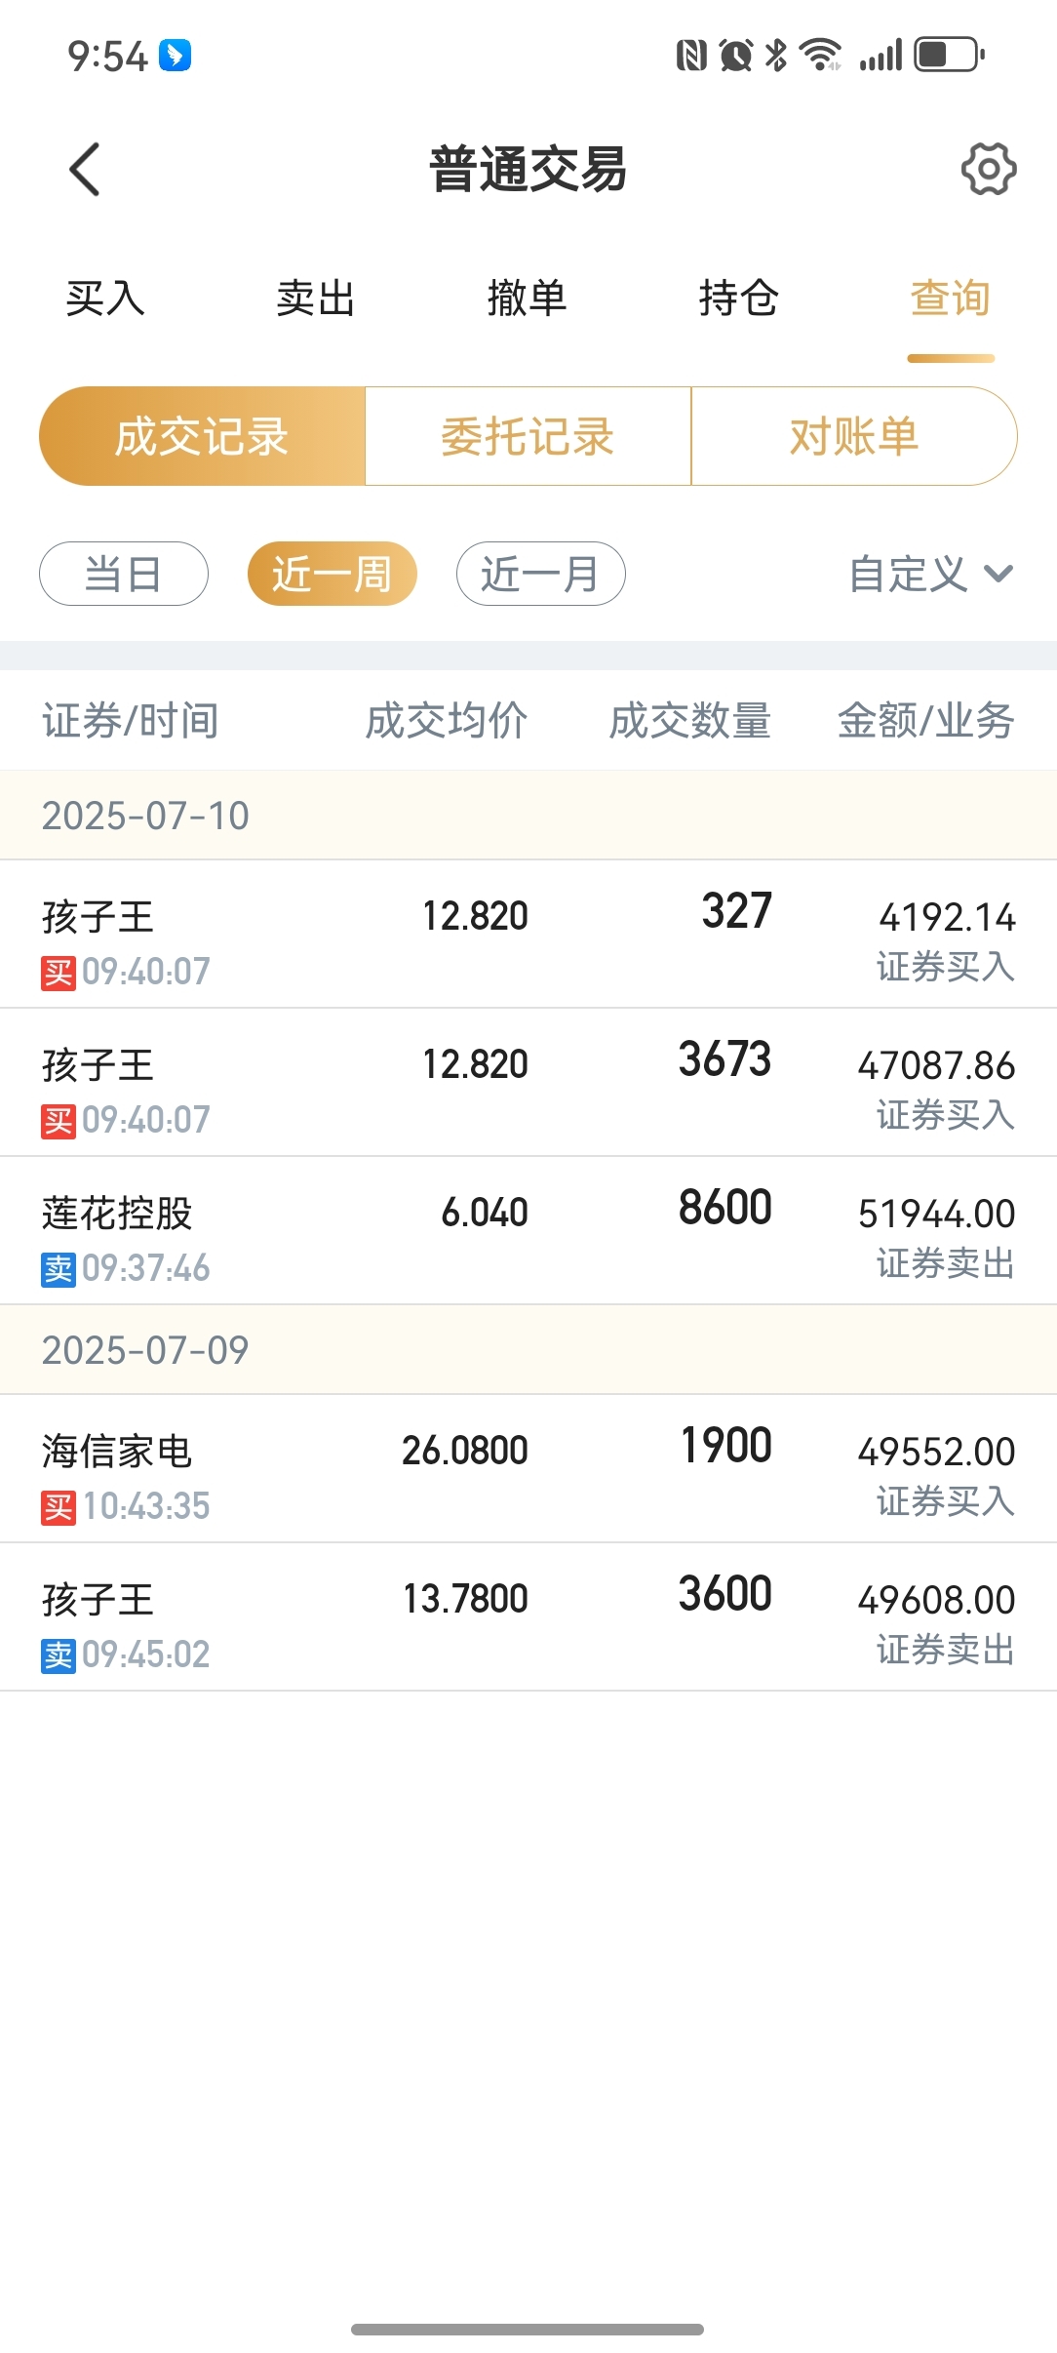This screenshot has height=2353, width=1057.
Task: Tap the blue 卖 badge at 09:37:46
Action: click(x=59, y=1269)
